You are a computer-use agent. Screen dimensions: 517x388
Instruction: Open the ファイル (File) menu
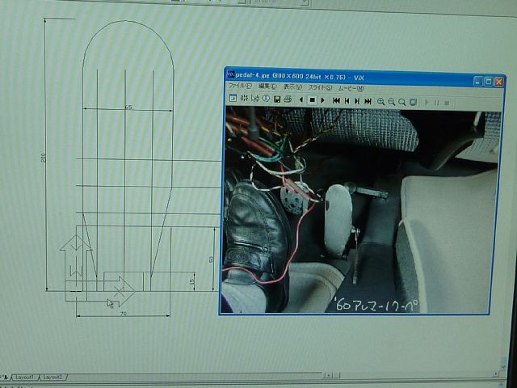240,86
